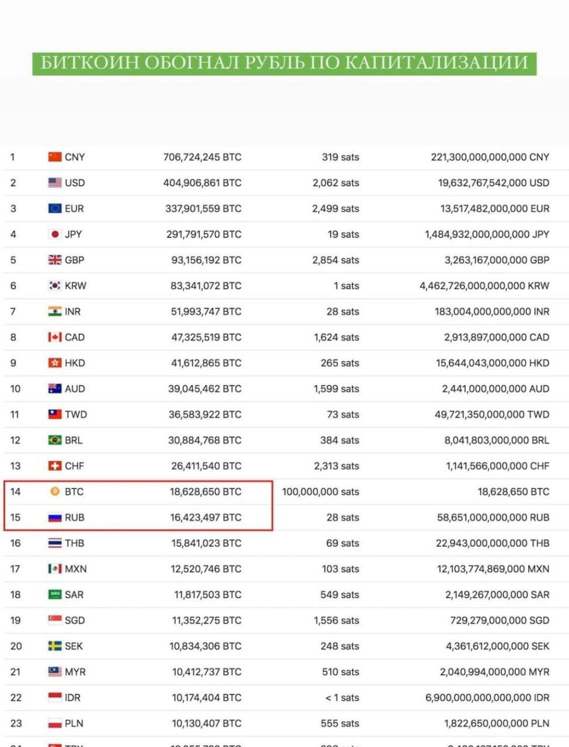Click the 2,499 sats cell
The height and width of the screenshot is (747, 569).
336,208
